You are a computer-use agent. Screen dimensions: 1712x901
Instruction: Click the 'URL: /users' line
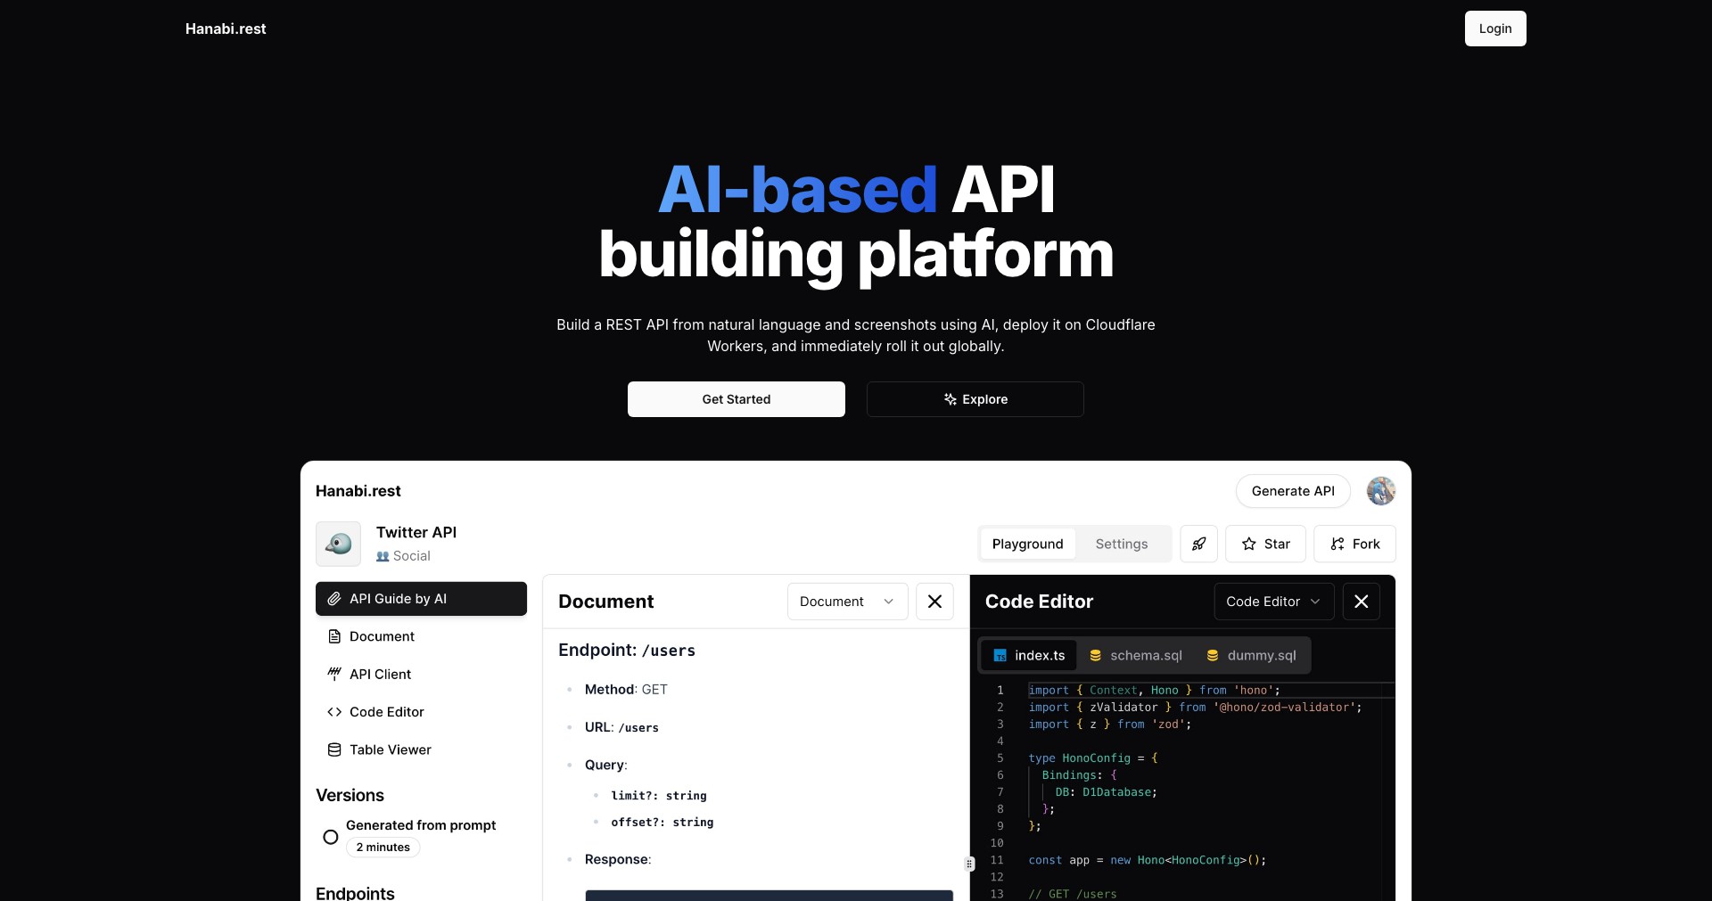pos(621,727)
